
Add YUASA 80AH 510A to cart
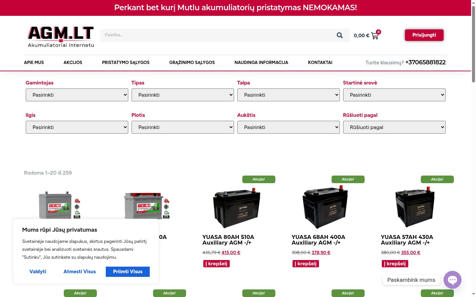(217, 264)
